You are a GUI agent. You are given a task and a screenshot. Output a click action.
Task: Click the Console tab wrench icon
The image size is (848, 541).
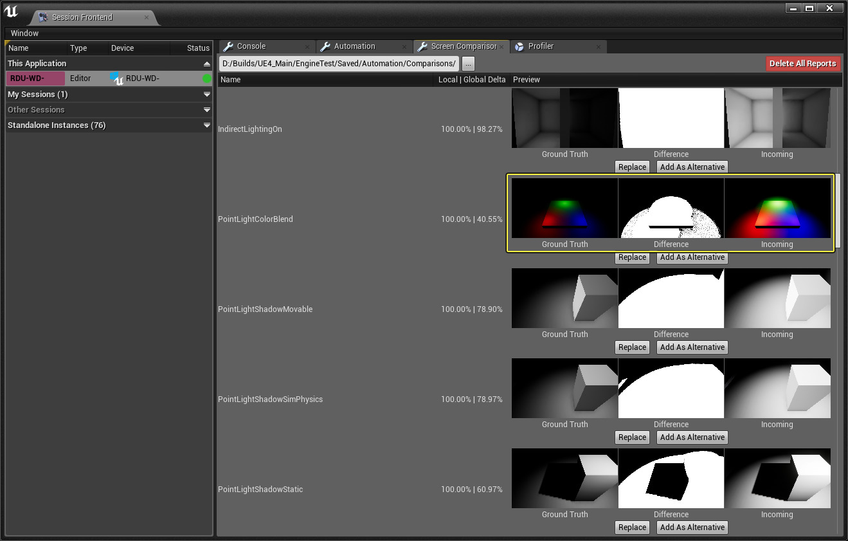(x=227, y=46)
